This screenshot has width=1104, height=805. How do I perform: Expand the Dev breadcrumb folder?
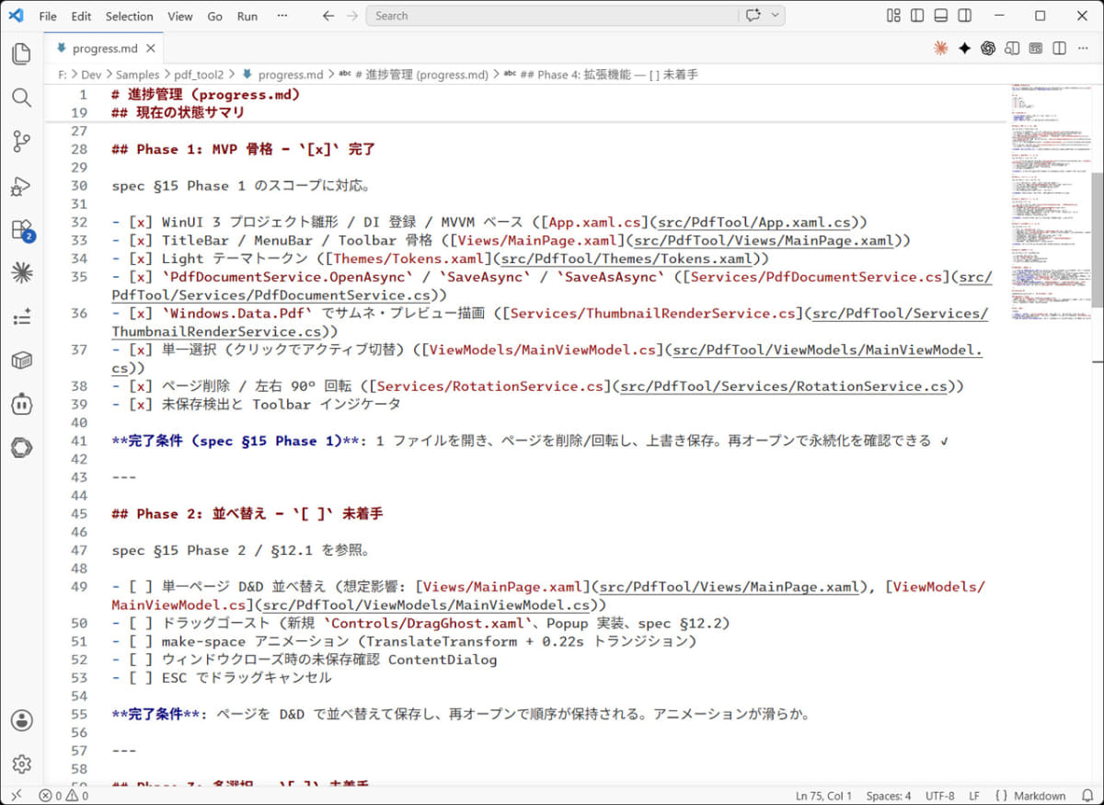tap(91, 75)
